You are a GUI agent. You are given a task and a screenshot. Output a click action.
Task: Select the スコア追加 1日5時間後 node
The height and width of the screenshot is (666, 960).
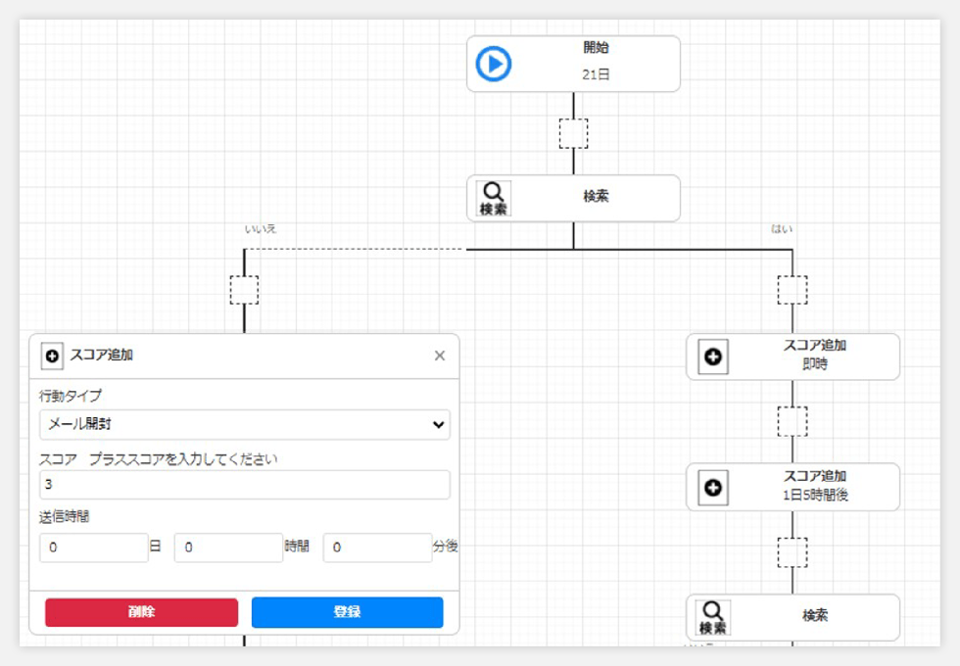click(792, 488)
